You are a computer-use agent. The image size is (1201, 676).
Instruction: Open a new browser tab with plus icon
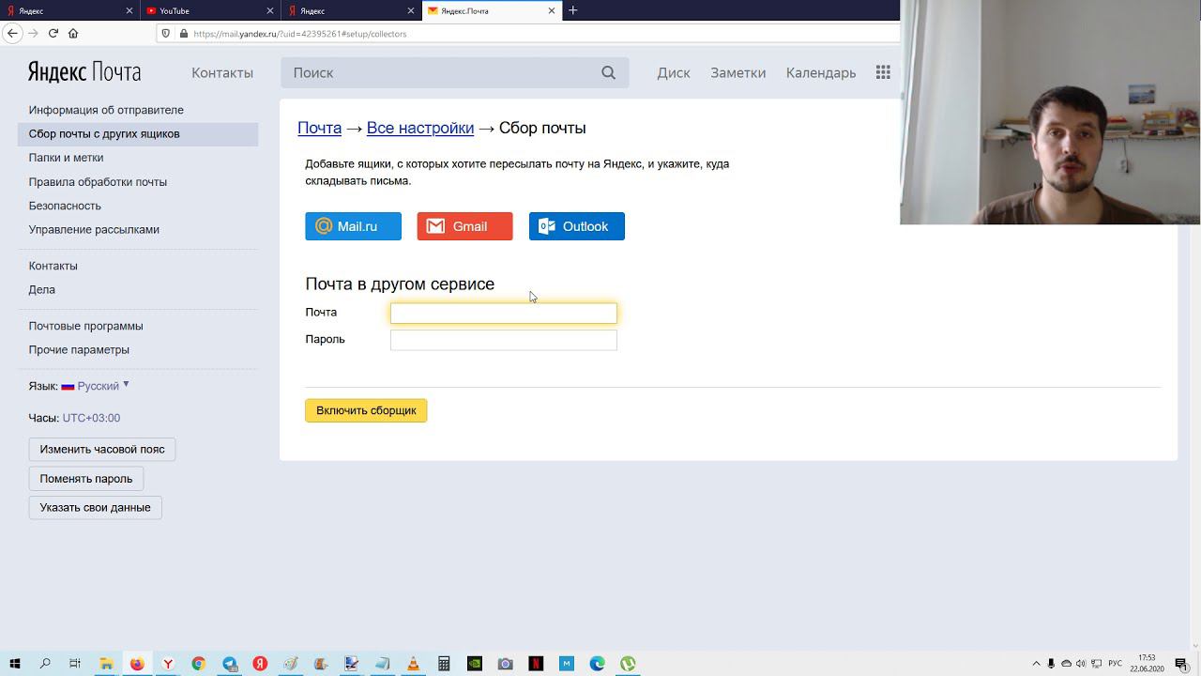click(x=573, y=10)
